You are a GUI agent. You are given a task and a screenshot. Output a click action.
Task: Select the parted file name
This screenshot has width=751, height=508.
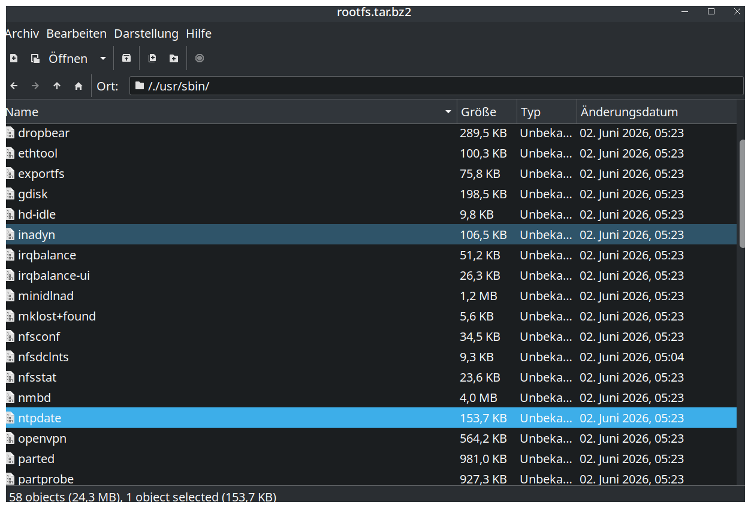pos(36,459)
